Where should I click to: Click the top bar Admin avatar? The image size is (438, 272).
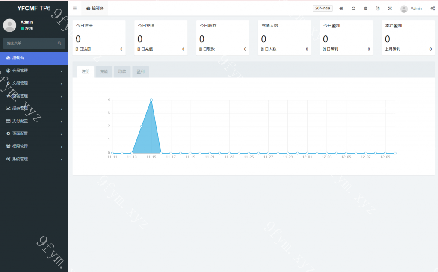tap(404, 9)
